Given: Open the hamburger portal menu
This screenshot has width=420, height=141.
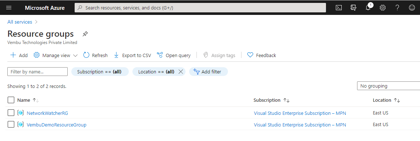Looking at the screenshot, I should coord(9,8).
